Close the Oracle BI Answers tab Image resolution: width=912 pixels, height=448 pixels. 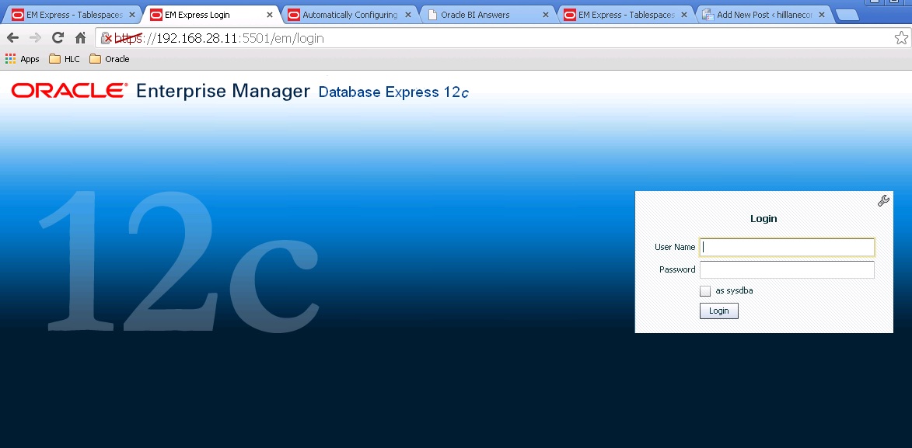[x=546, y=15]
